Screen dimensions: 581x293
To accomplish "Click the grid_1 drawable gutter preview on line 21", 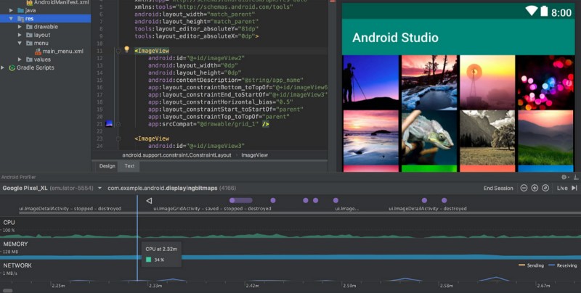I will pyautogui.click(x=109, y=123).
